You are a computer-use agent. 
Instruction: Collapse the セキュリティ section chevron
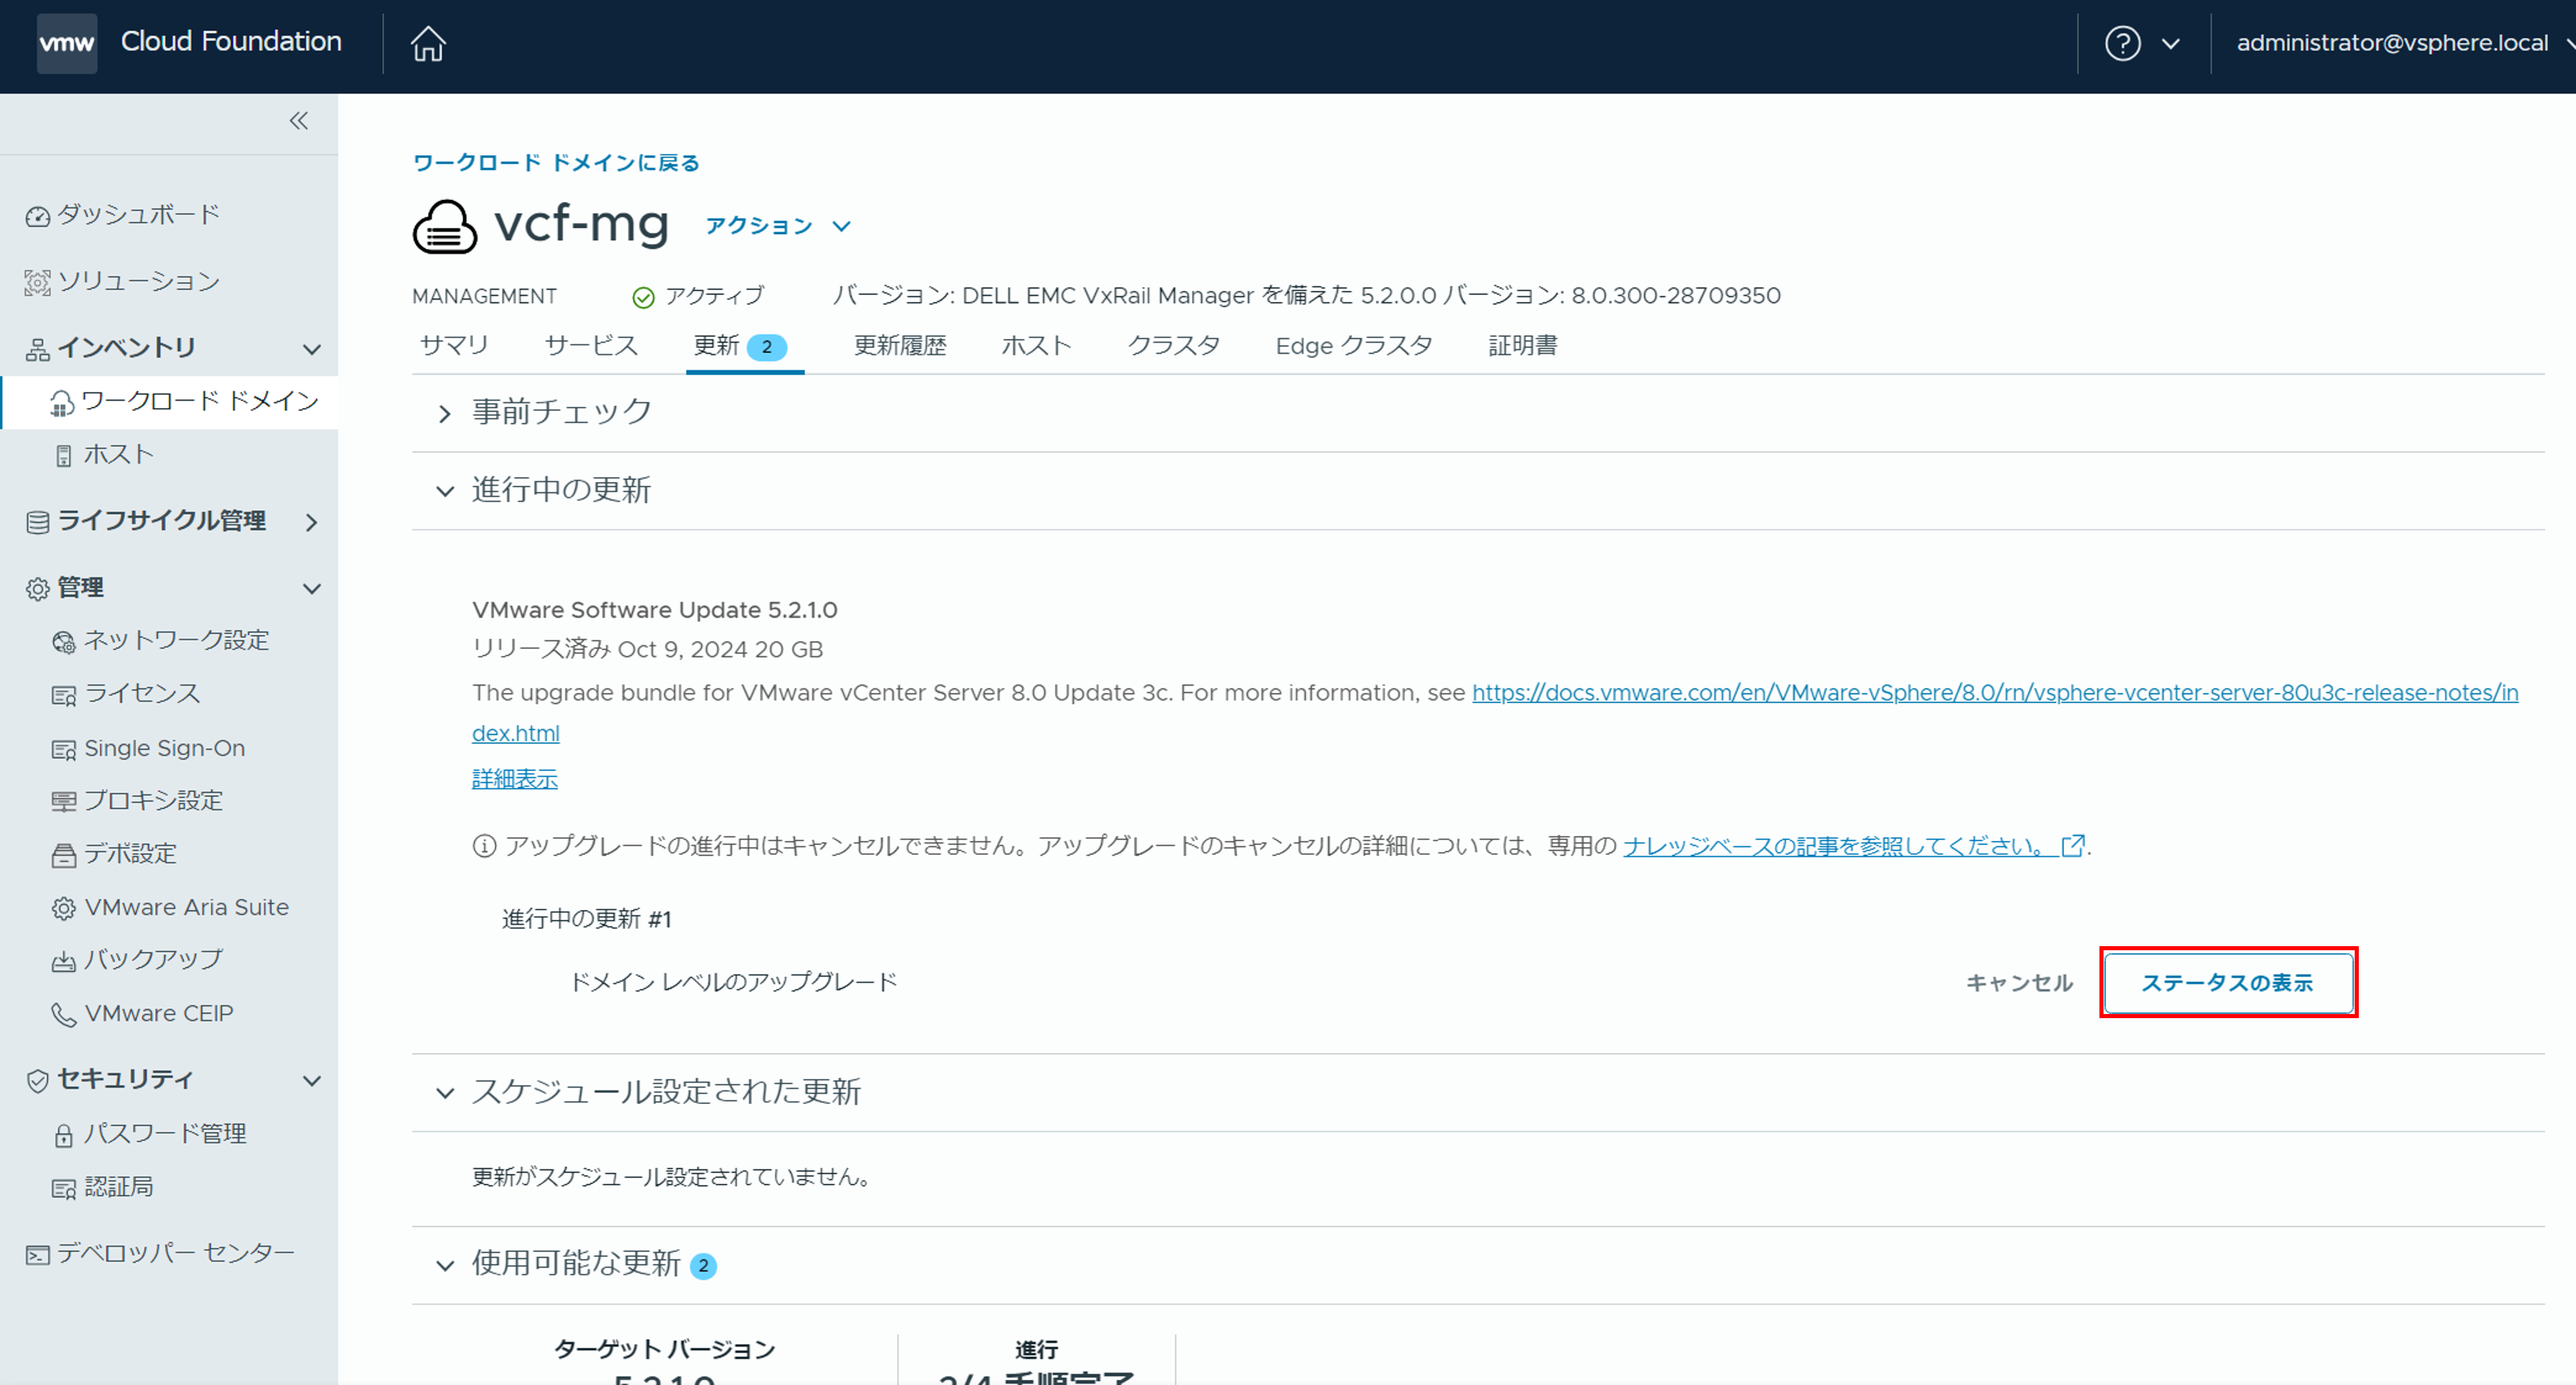click(312, 1081)
